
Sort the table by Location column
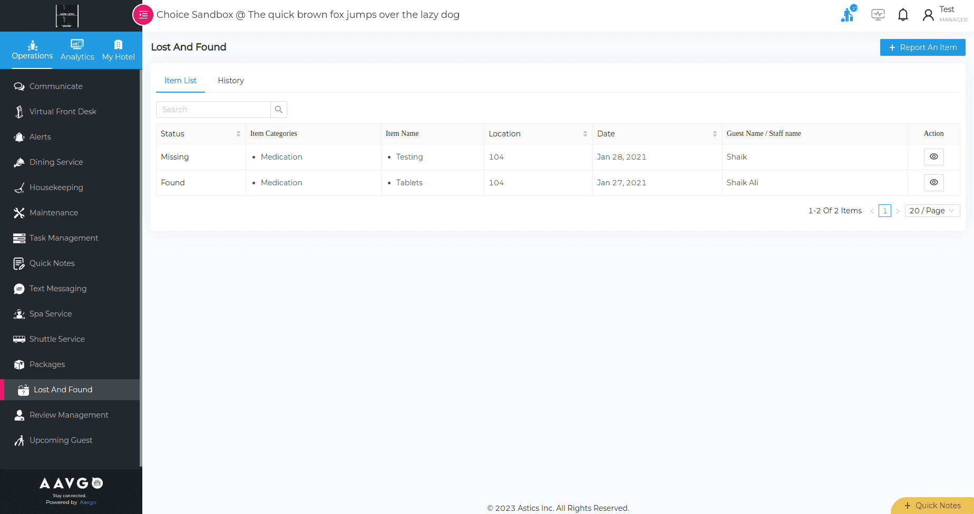point(585,134)
